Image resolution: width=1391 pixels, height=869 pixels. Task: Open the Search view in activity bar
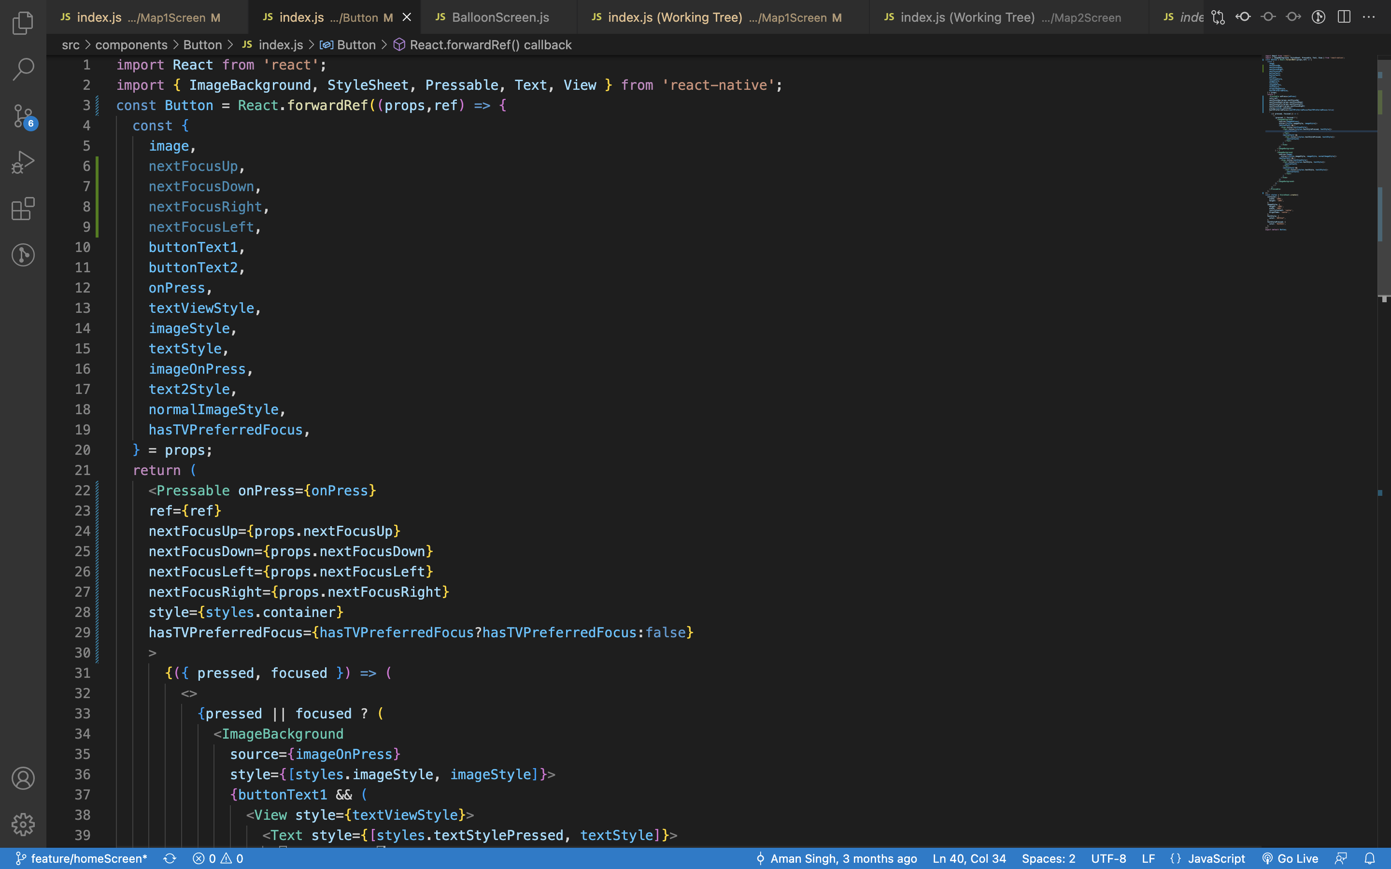[23, 69]
